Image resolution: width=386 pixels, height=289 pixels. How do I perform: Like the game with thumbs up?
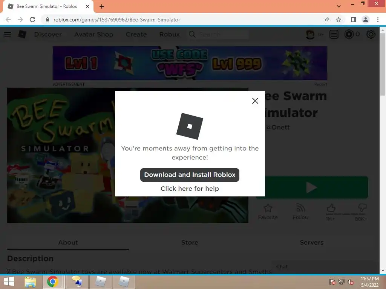pyautogui.click(x=331, y=208)
